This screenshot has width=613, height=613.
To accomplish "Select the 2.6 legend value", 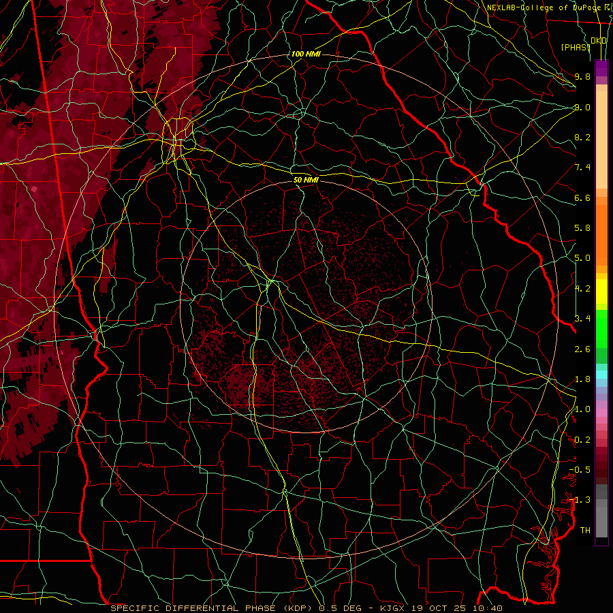I will pos(582,349).
